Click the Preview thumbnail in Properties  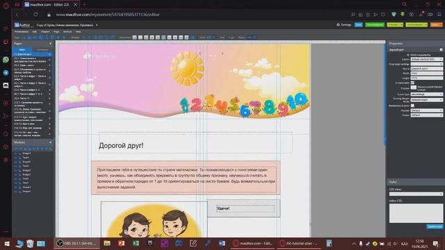414,88
